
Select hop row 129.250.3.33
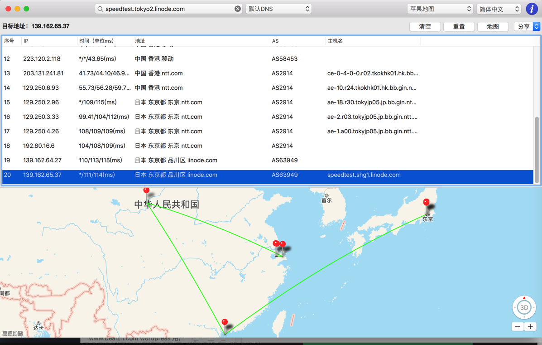click(x=268, y=117)
